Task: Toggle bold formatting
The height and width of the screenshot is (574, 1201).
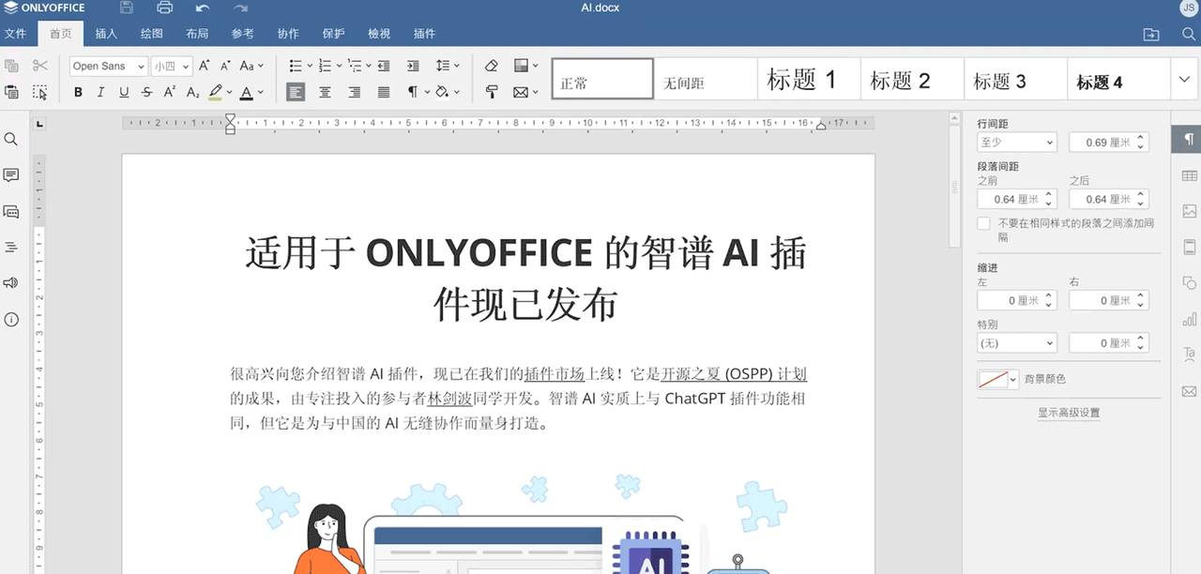Action: click(78, 92)
